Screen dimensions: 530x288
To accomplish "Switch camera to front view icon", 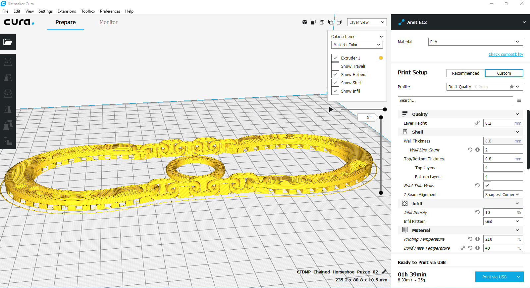I will pyautogui.click(x=313, y=22).
